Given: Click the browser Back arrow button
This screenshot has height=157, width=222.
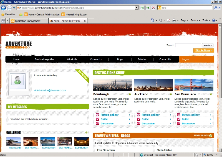Looking at the screenshot, I should (x=4, y=8).
